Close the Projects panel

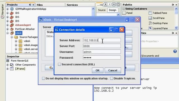(x=33, y=5)
